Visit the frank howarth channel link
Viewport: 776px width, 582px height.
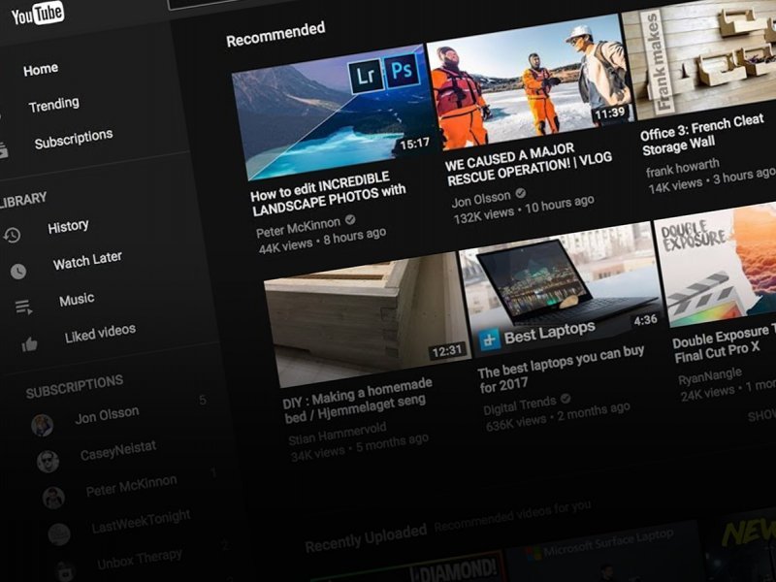tap(683, 168)
